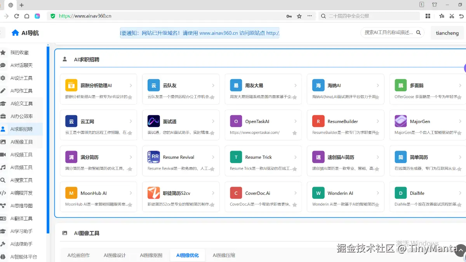Open the 面试通 tool icon
Image resolution: width=466 pixels, height=262 pixels.
[153, 121]
